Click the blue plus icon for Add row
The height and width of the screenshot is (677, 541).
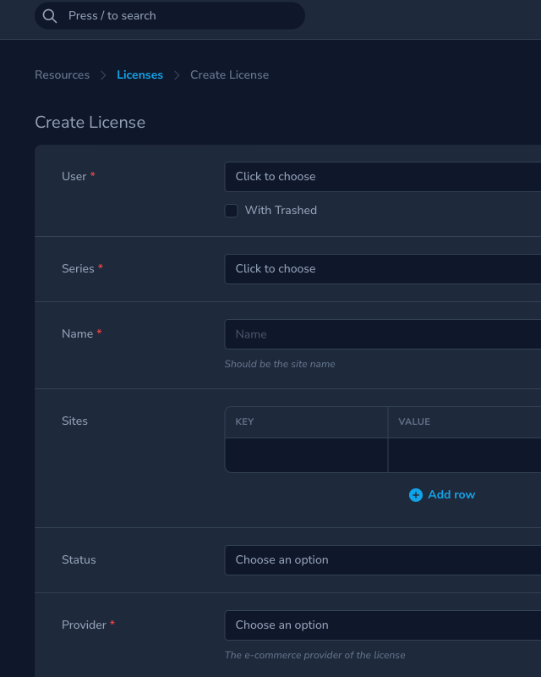click(415, 495)
